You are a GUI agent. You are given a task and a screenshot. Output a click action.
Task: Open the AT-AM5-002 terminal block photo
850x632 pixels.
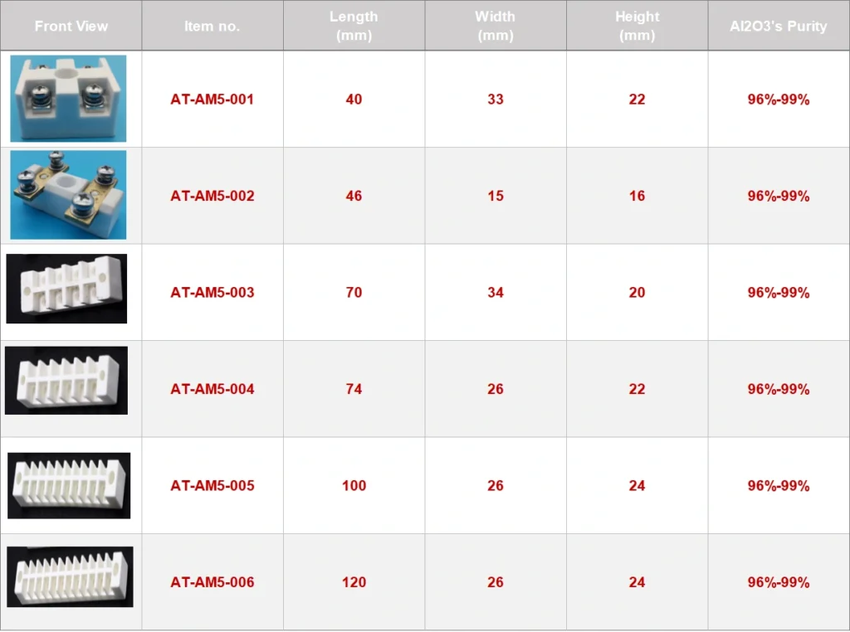pyautogui.click(x=68, y=195)
